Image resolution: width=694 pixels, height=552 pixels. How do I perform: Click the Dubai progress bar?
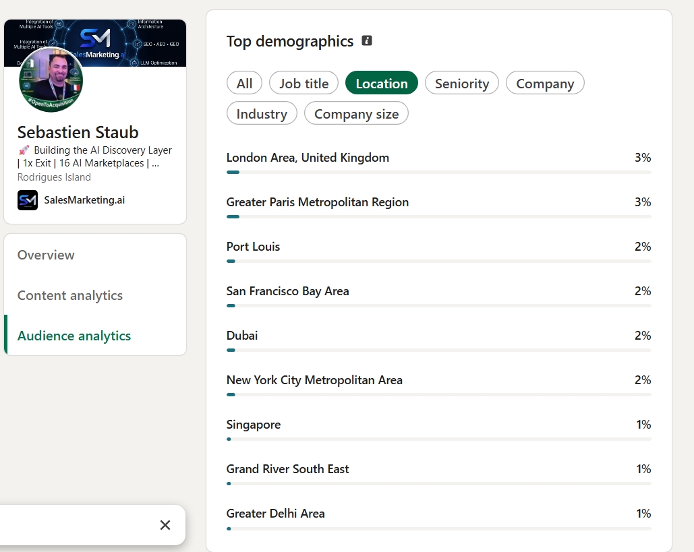tap(438, 350)
